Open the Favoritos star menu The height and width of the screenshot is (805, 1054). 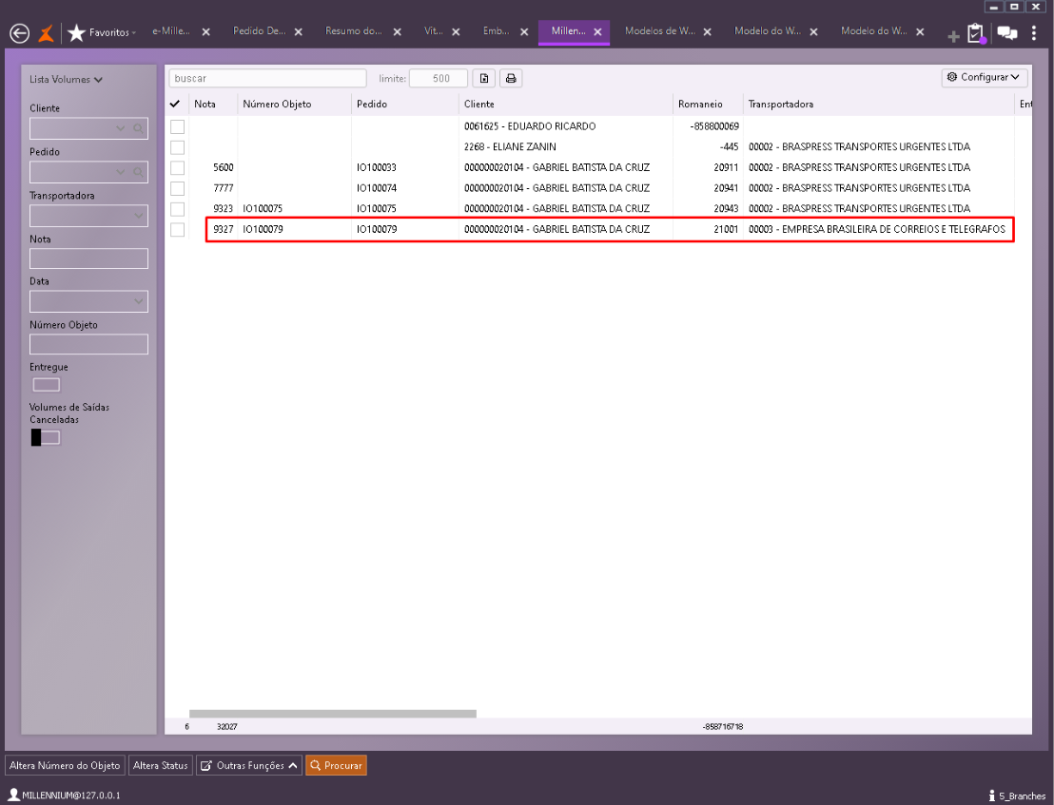coord(102,32)
